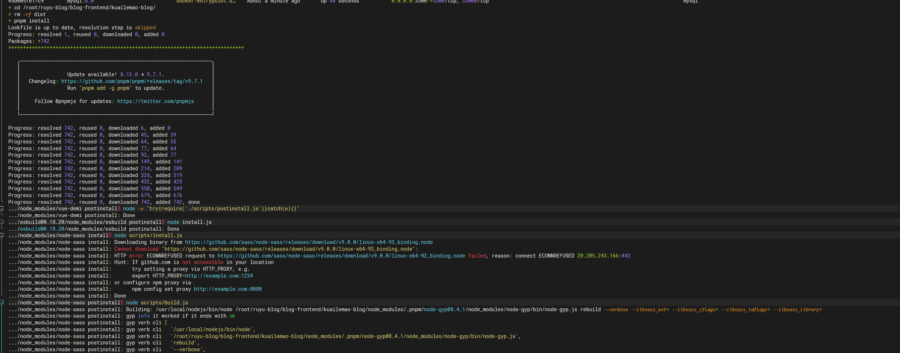
Task: Collapse the vue-demi postinstall fold marker
Action: [2, 208]
